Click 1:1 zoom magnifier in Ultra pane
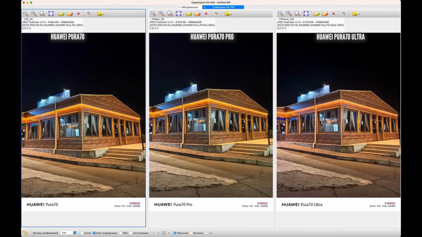Screen dimensions: 422x237 pos(297,13)
